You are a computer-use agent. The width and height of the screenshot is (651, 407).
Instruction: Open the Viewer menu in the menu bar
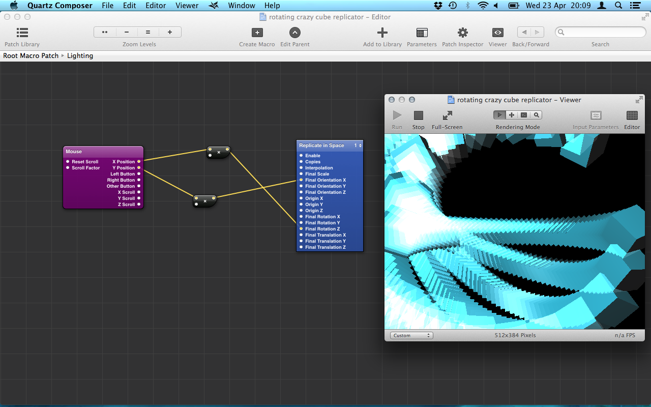tap(187, 6)
